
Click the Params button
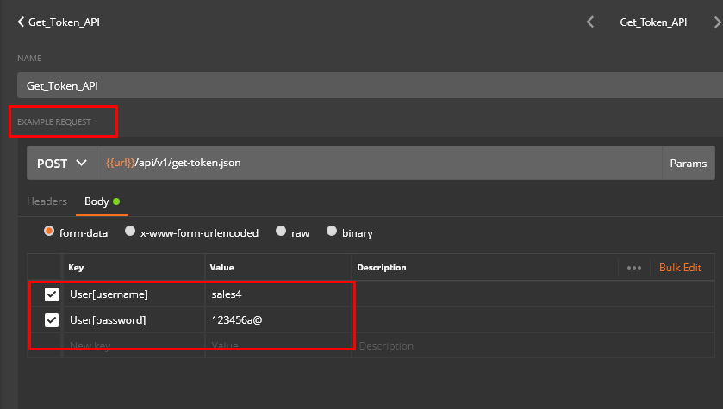coord(688,163)
